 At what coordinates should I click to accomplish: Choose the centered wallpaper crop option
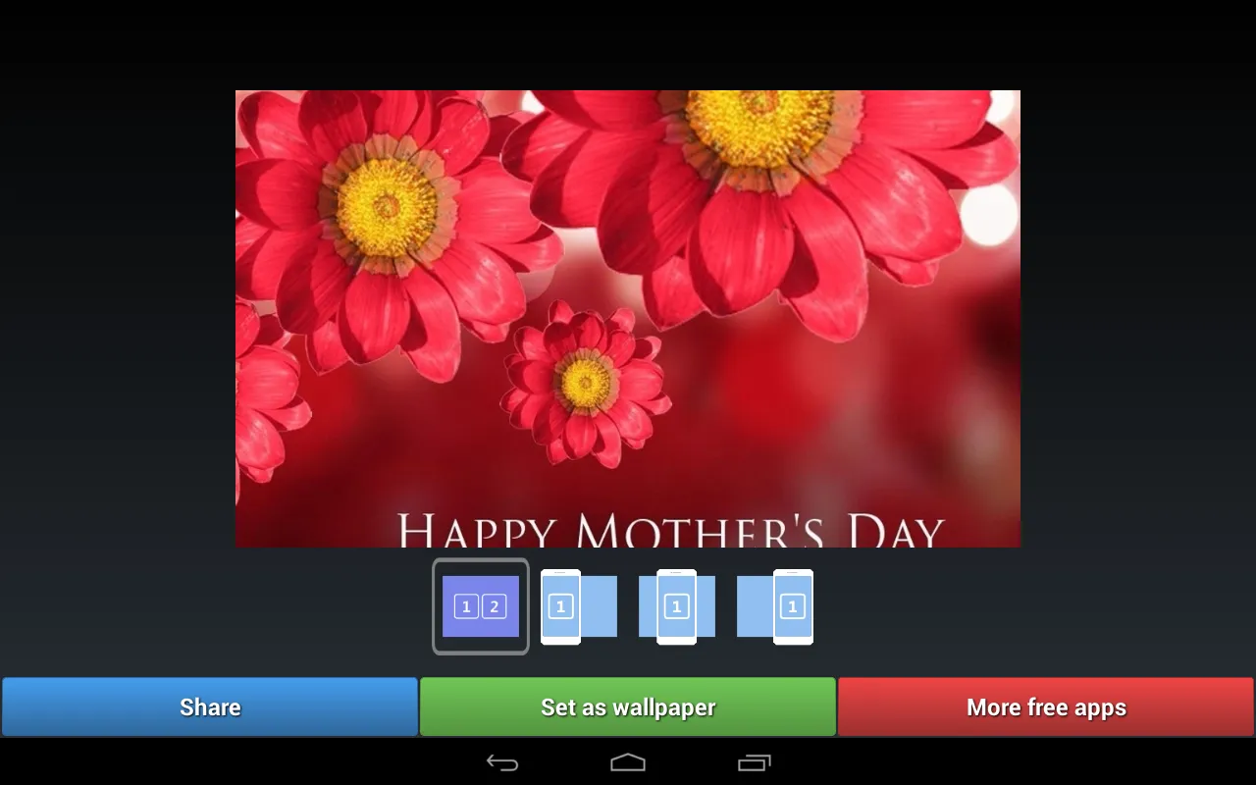tap(677, 606)
